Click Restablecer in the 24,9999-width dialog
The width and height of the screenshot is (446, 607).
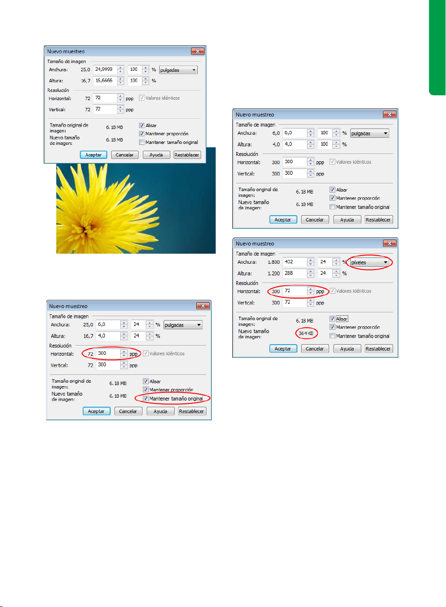(x=187, y=155)
